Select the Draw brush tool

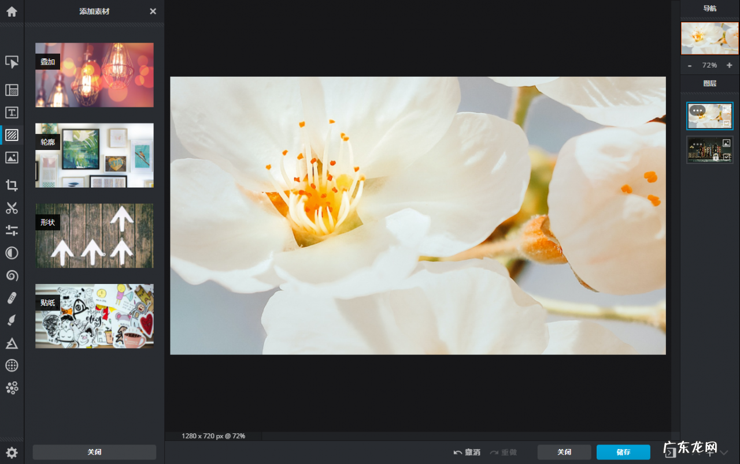click(12, 320)
